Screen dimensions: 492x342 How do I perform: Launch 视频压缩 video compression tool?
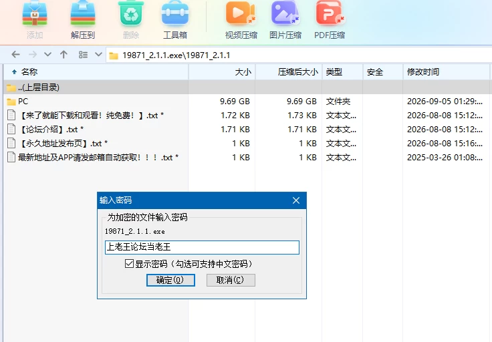[x=241, y=14]
